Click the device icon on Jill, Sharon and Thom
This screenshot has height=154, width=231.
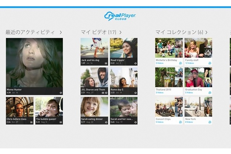[103, 93]
